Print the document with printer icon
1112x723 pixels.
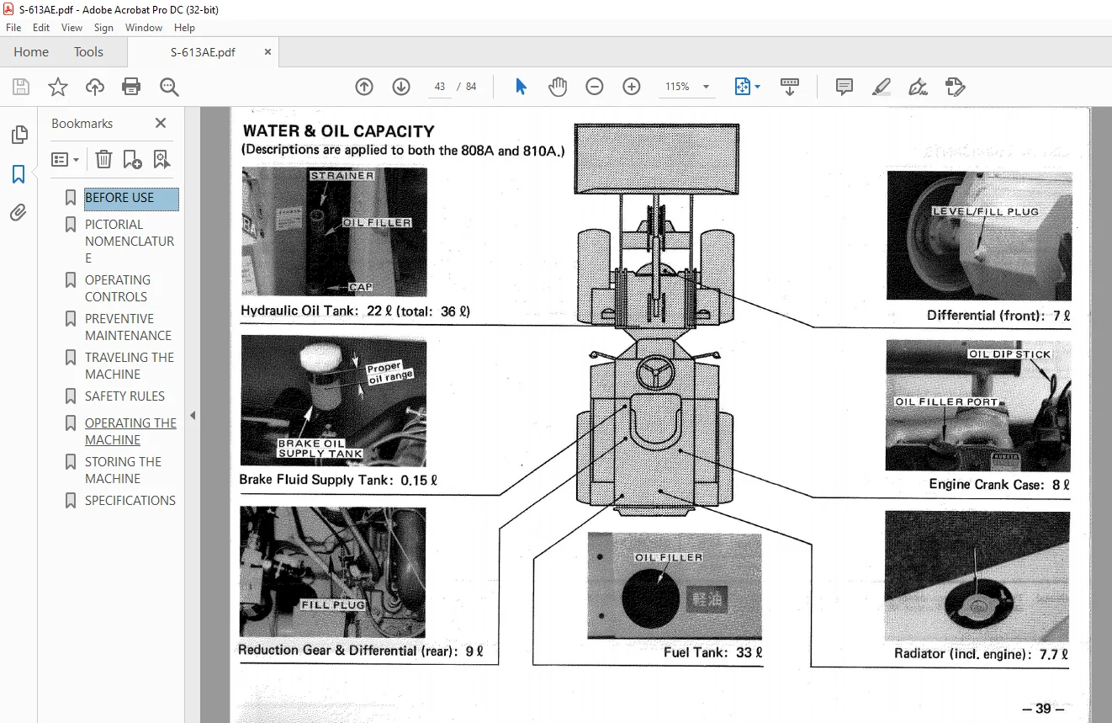[x=131, y=87]
